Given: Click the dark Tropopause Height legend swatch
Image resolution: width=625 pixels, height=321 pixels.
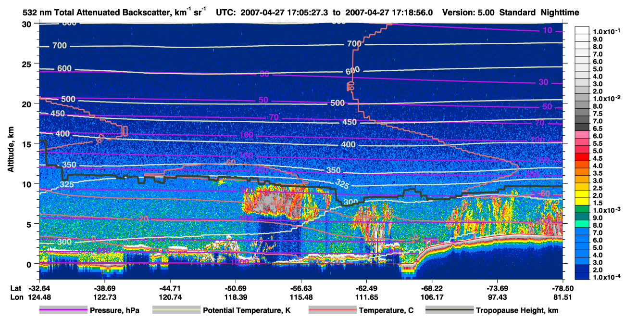Looking at the screenshot, I should pos(450,310).
